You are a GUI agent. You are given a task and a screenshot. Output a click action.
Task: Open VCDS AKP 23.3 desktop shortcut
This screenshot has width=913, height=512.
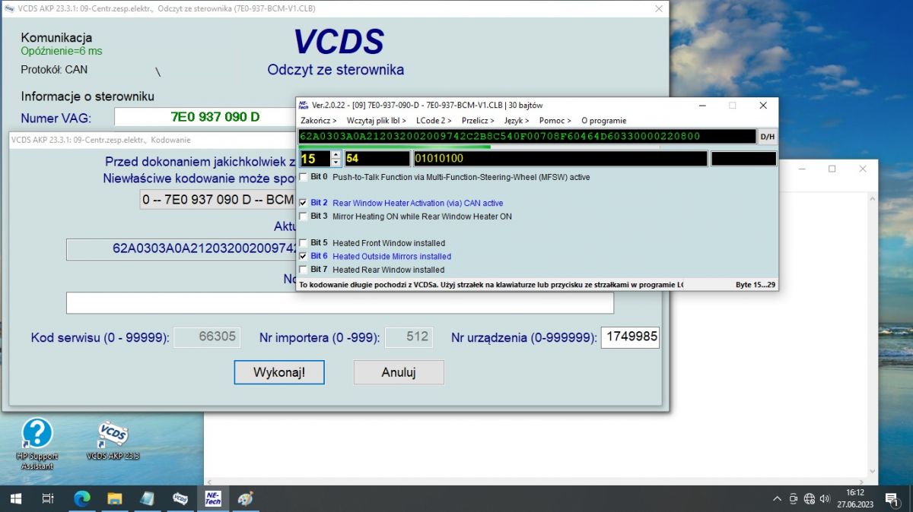tap(113, 441)
